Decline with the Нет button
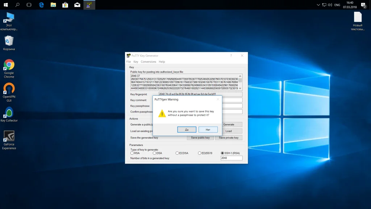The width and height of the screenshot is (371, 209). point(208,130)
